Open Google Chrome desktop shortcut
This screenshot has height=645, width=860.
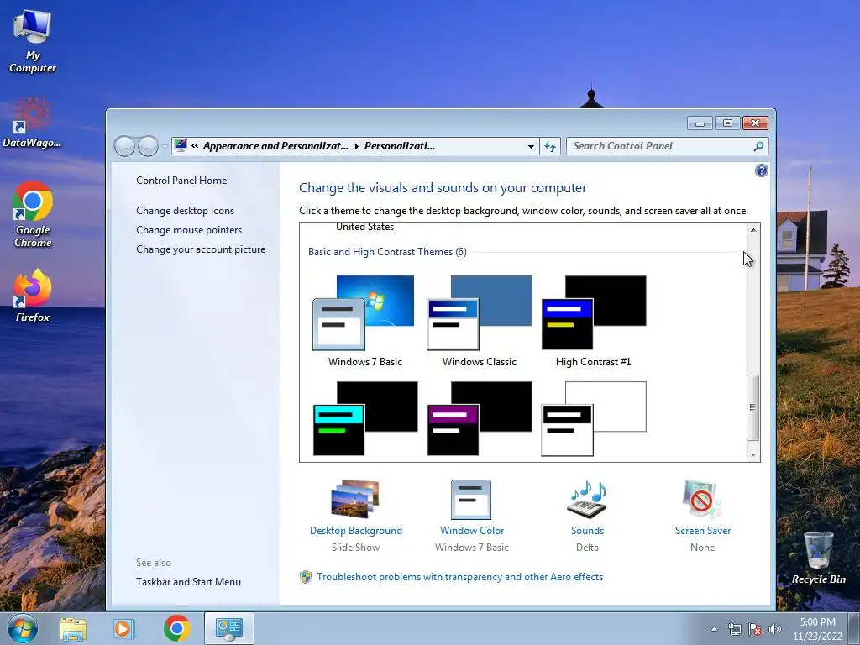pos(33,214)
